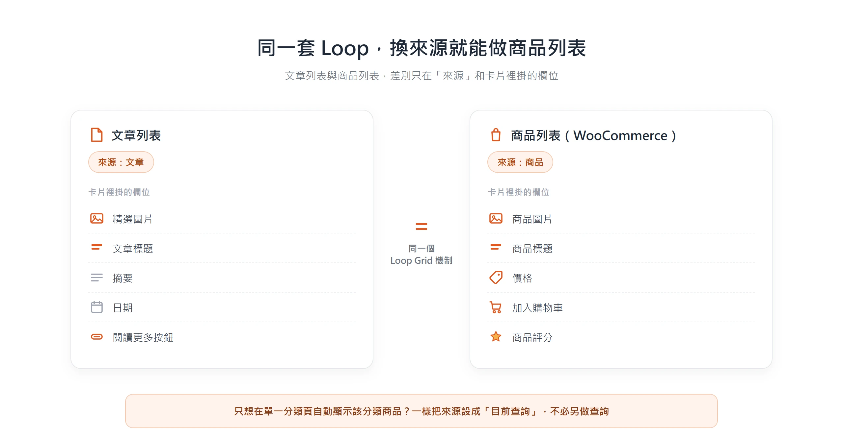Click the 閱讀更多按鈕 row text
The height and width of the screenshot is (436, 843).
click(x=143, y=337)
